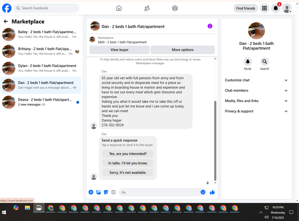This screenshot has width=299, height=221.
Task: Click the taskbar clock showing 10:29 PM
Action: (278, 207)
